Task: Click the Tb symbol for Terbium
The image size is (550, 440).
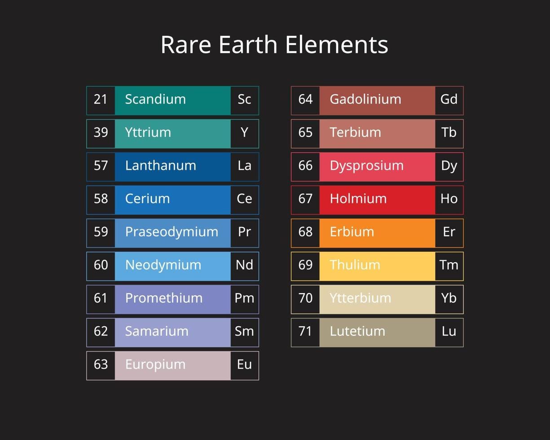Action: click(449, 133)
